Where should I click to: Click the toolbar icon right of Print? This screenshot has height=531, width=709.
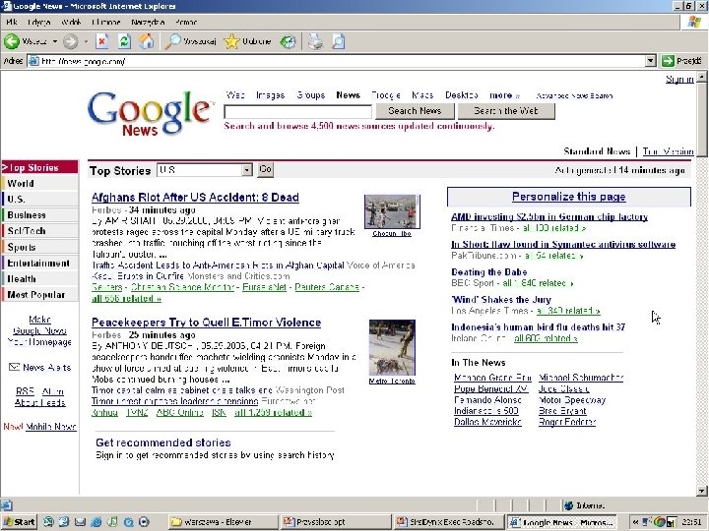(x=338, y=41)
